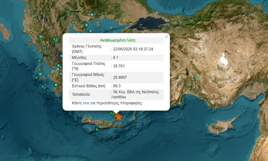Image resolution: width=268 pixels, height=161 pixels.
Task: Select the green marker south of Crete
Action: tap(97, 130)
